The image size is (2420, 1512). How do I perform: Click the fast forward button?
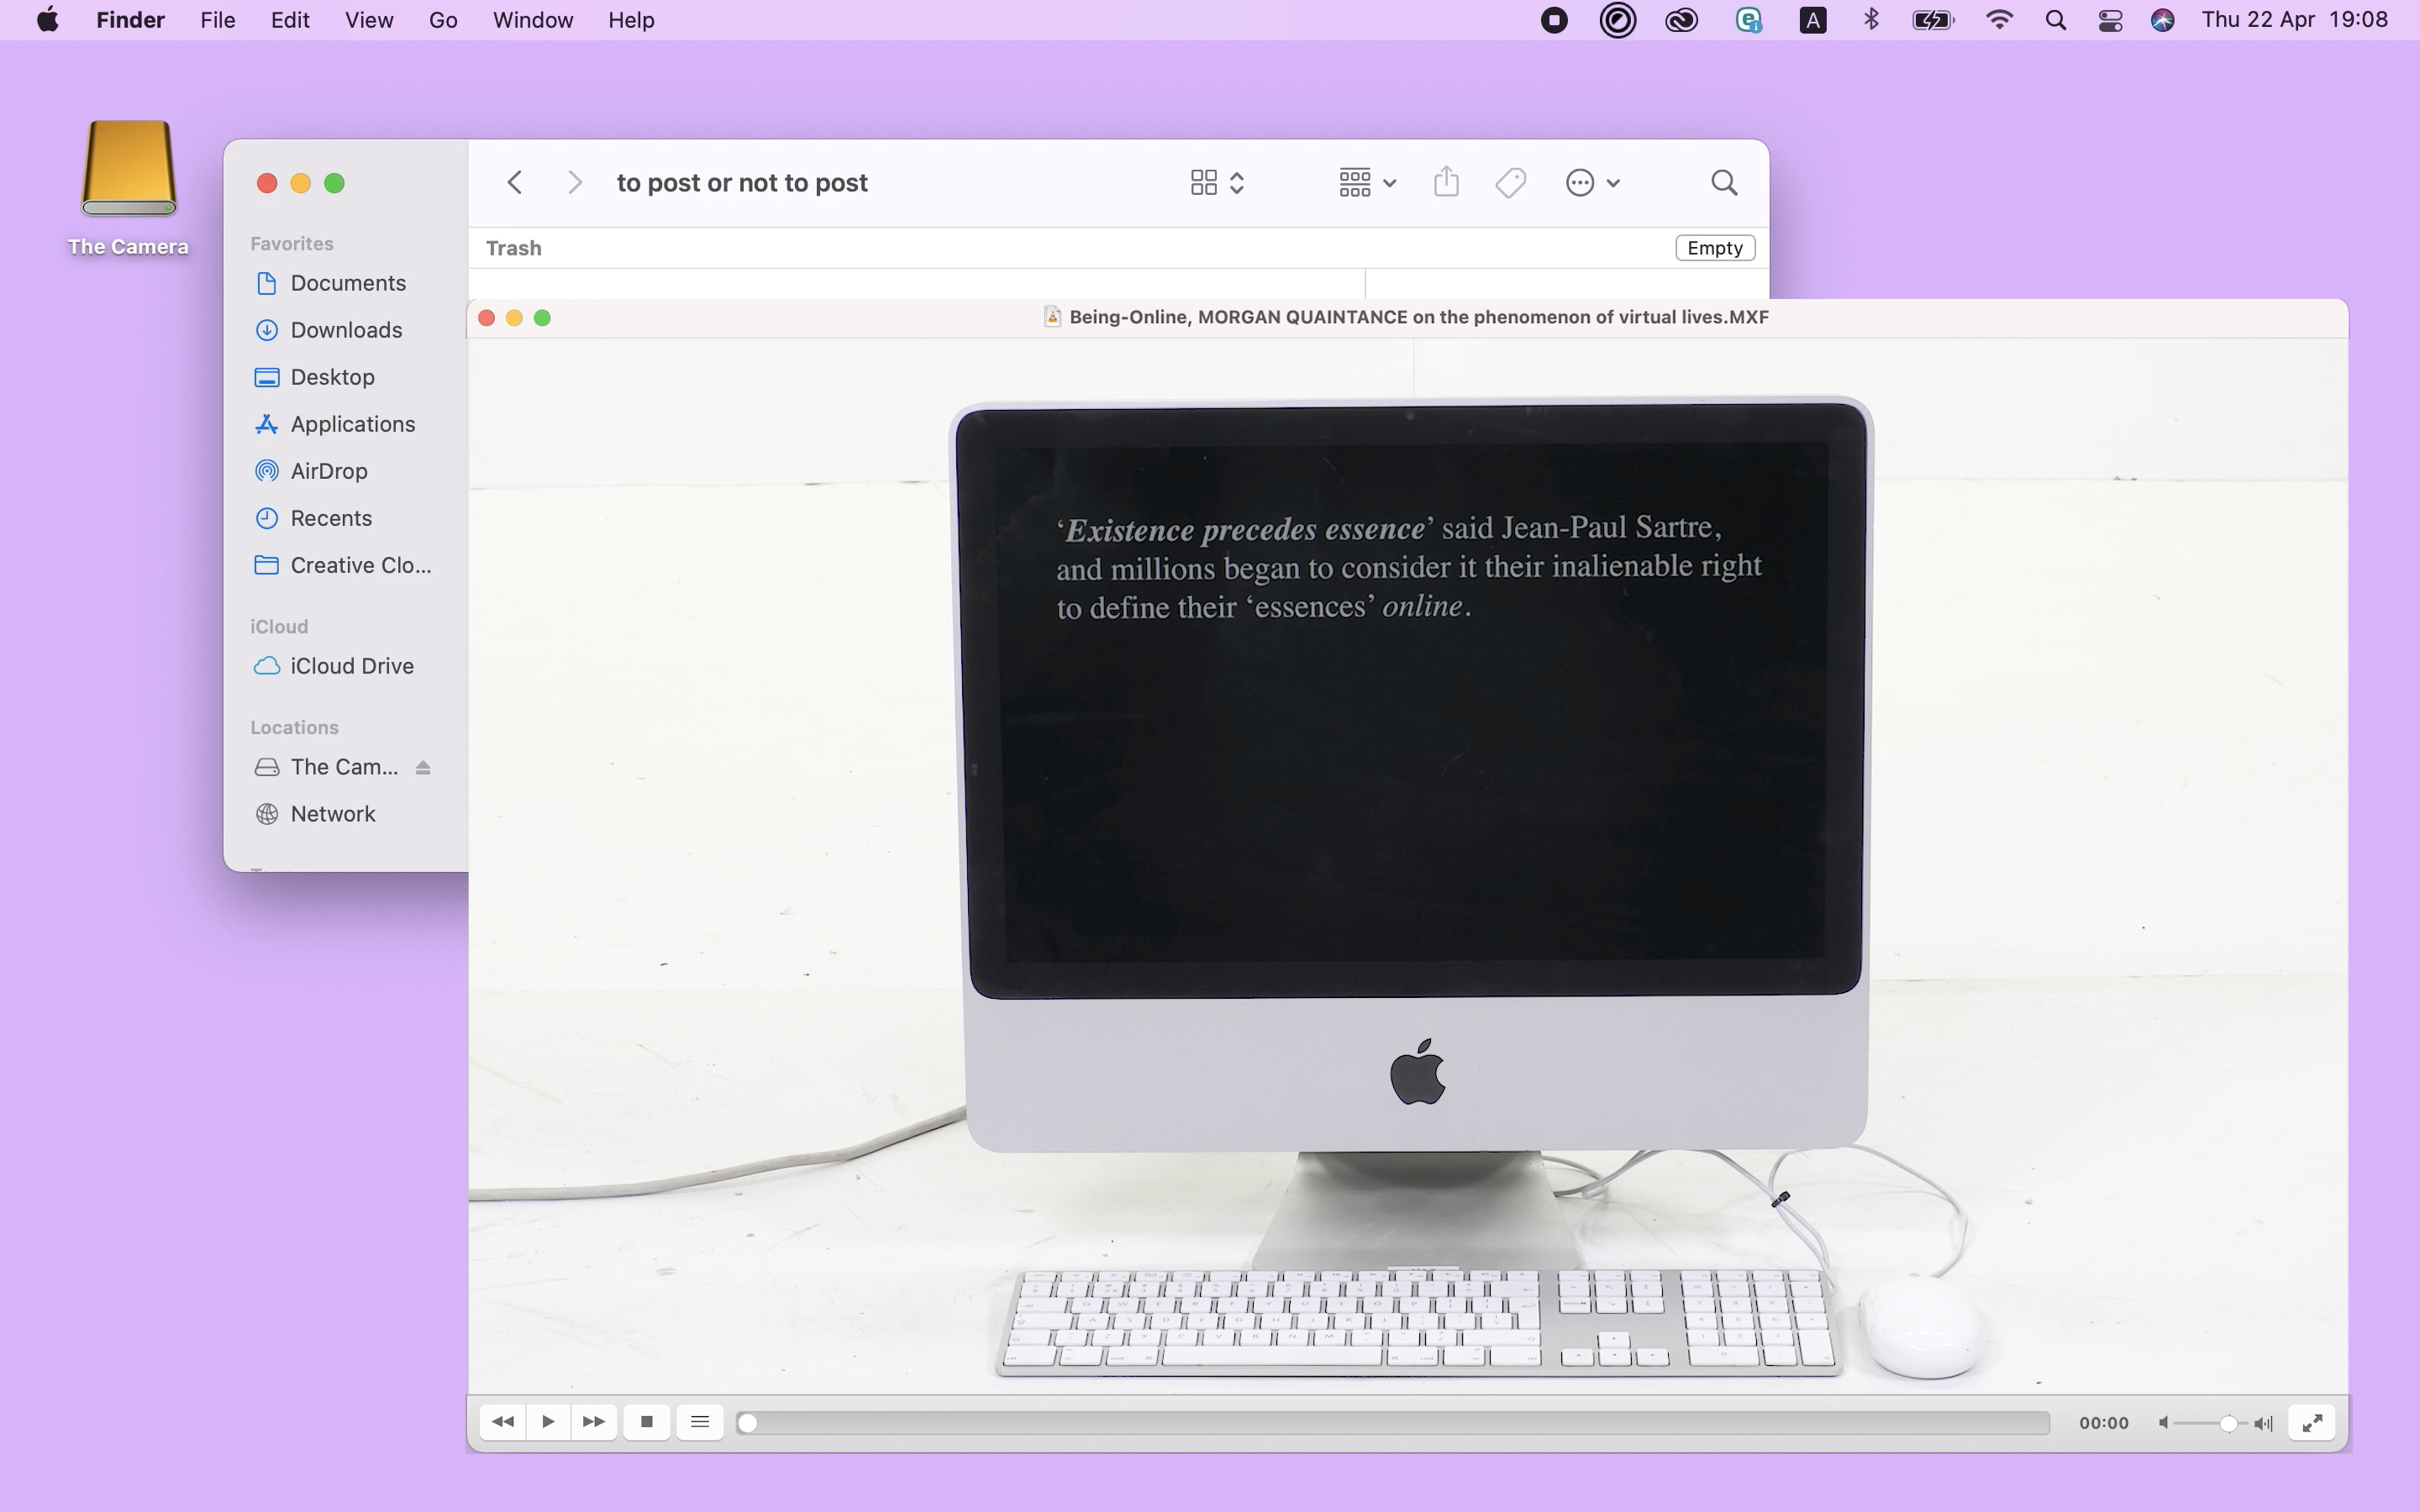(x=594, y=1422)
